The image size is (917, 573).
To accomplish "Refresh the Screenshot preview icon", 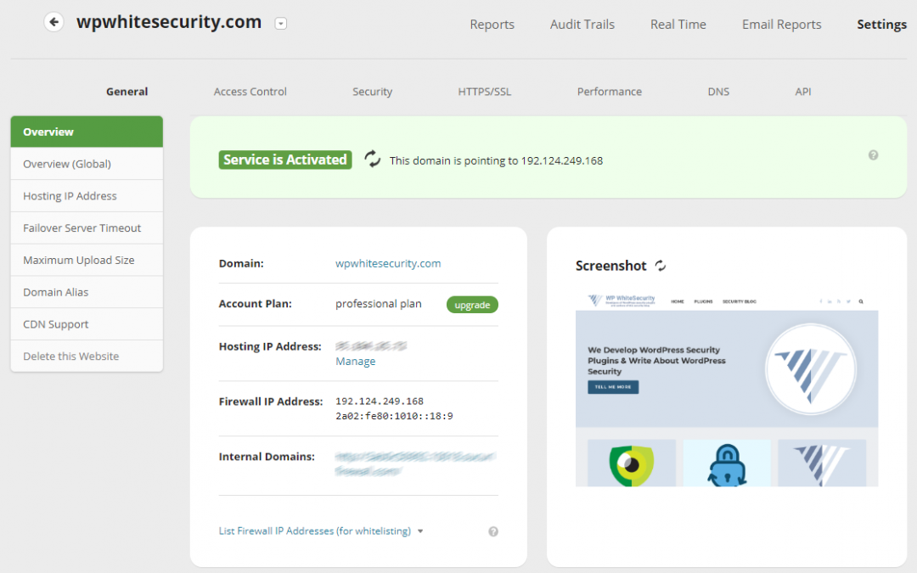I will [x=661, y=266].
